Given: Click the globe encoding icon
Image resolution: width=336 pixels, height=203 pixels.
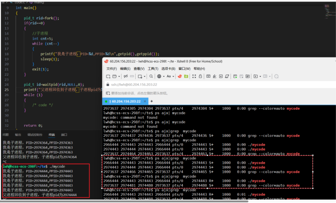Looking at the screenshot, I should (159, 76).
